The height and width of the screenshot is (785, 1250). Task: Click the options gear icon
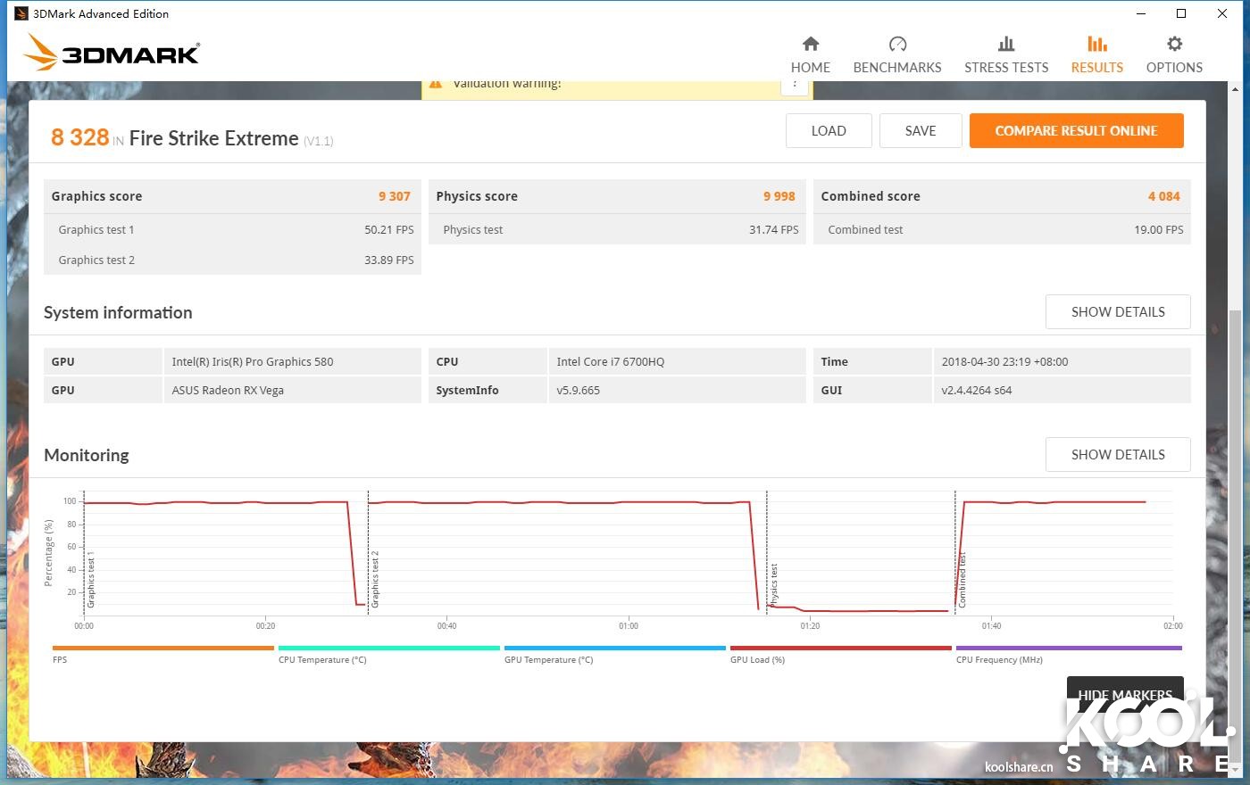(1175, 44)
